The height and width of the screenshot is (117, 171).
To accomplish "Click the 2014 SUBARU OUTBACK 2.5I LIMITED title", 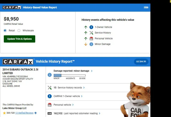I will pos(20,71).
